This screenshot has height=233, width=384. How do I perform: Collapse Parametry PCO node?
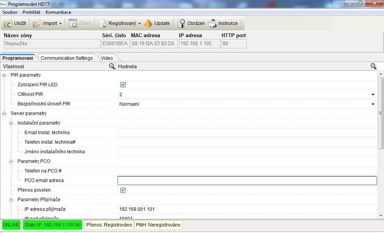(11, 161)
